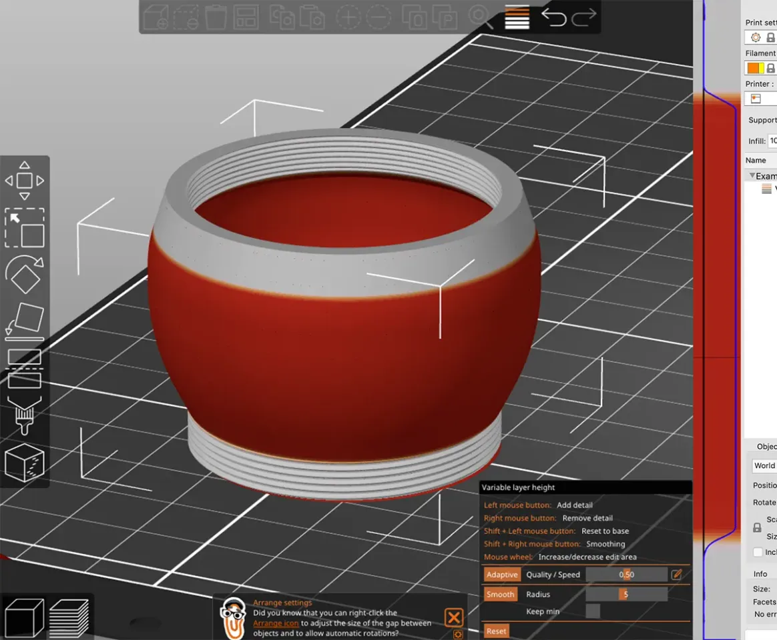Image resolution: width=777 pixels, height=640 pixels.
Task: Click the Copy toolbar icon
Action: 282,17
